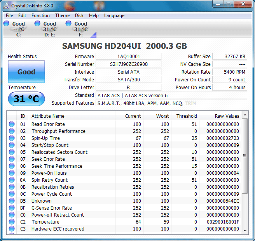255x241 pixels.
Task: Click the Threshold column header
Action: pos(185,116)
